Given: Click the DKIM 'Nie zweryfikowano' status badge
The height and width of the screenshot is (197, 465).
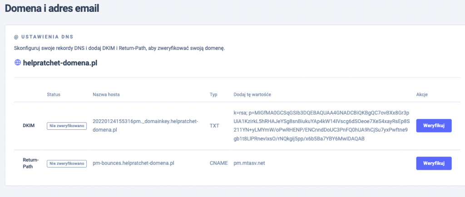Looking at the screenshot, I should [x=66, y=126].
